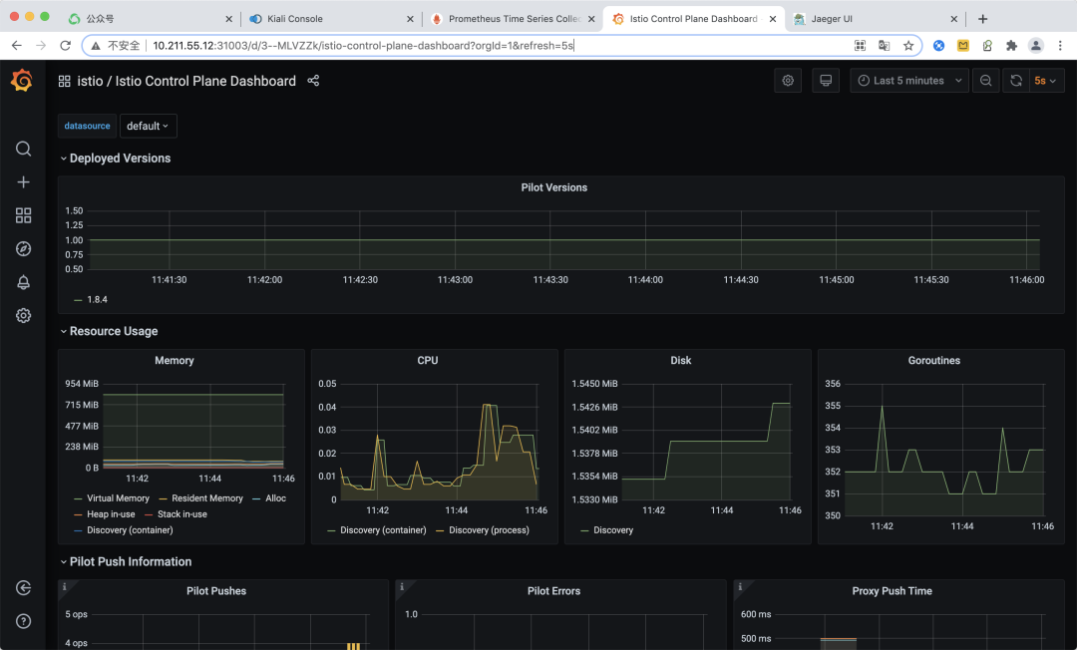Open the Last 5 minutes time picker
Image resolution: width=1077 pixels, height=650 pixels.
(x=909, y=81)
